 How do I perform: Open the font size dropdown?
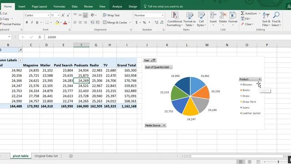coord(59,15)
